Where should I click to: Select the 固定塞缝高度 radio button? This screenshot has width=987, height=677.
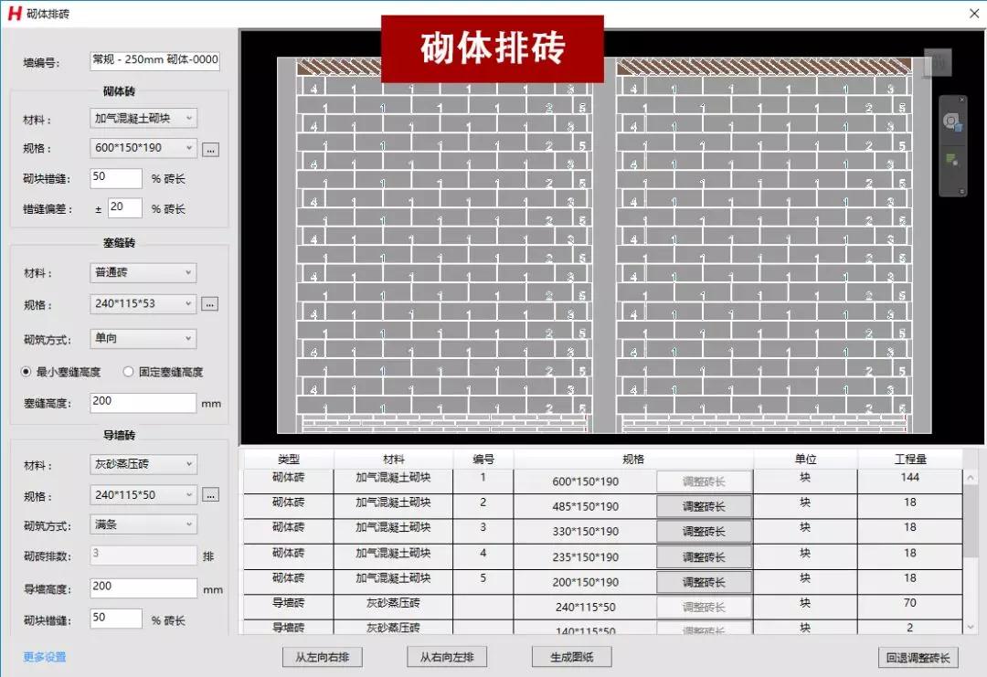coord(129,372)
